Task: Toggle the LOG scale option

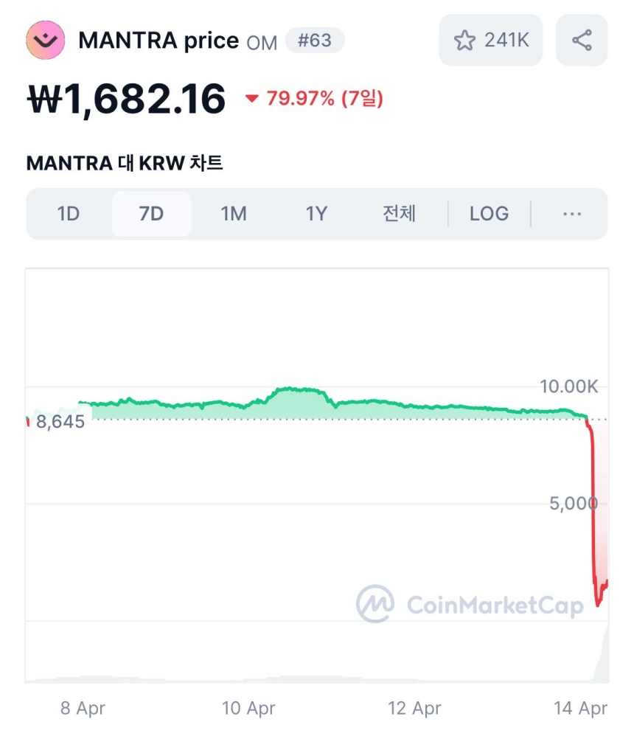Action: click(489, 214)
